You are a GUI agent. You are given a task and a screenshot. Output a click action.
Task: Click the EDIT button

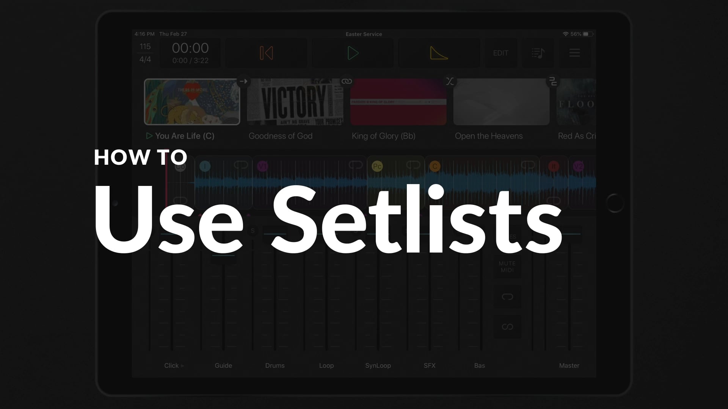(x=500, y=53)
